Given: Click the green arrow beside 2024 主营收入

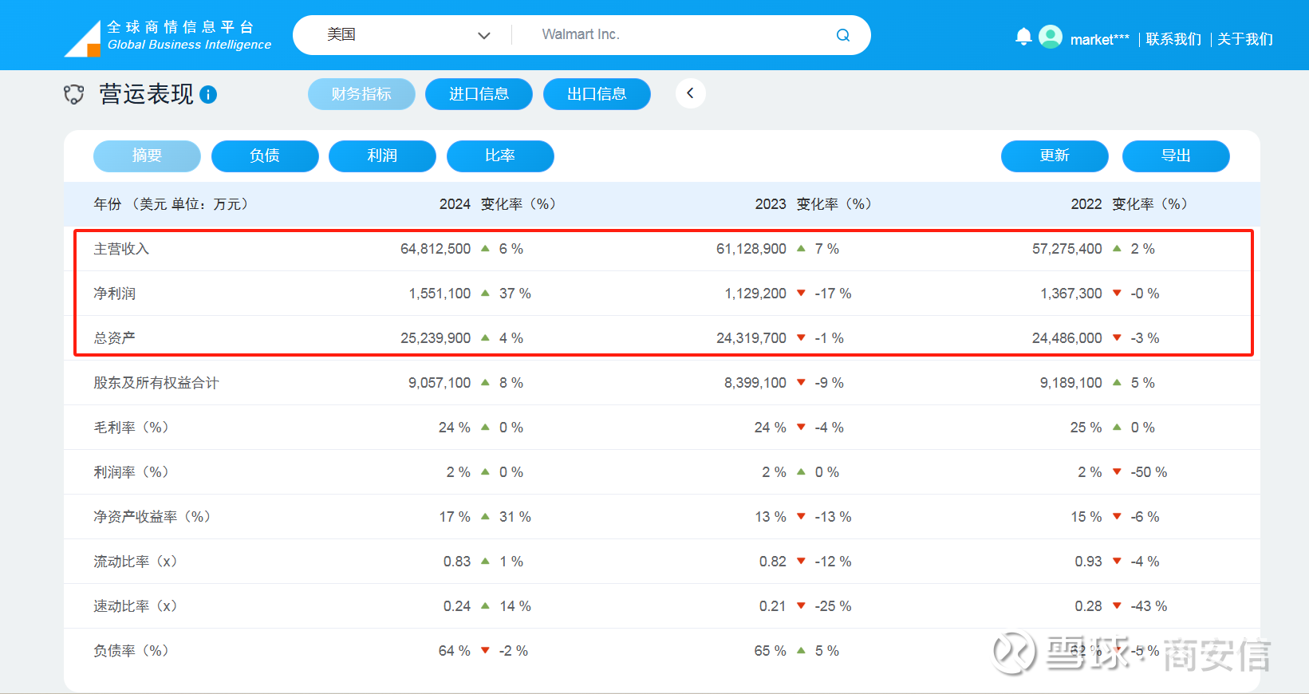Looking at the screenshot, I should coord(485,249).
